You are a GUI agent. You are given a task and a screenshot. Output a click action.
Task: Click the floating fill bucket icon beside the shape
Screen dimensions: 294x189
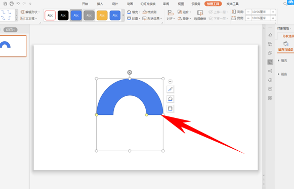point(170,99)
